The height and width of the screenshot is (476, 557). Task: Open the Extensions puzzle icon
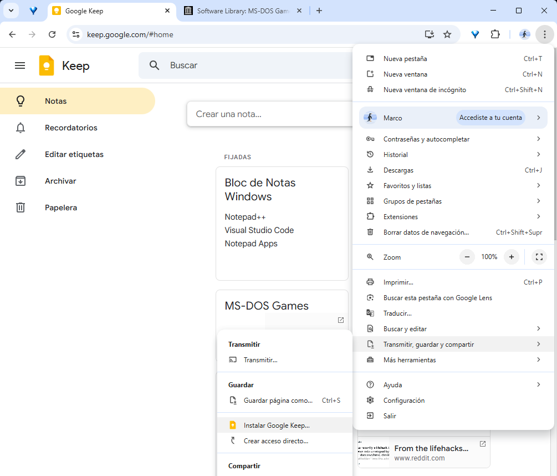tap(495, 34)
